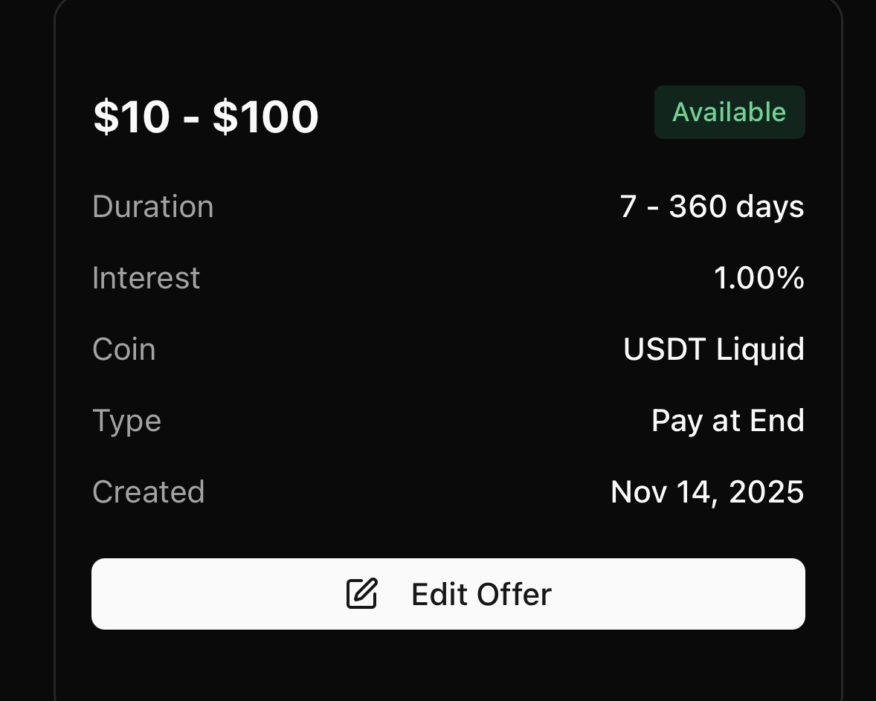This screenshot has height=701, width=876.
Task: Select the Nov 14, 2025 date
Action: click(706, 492)
